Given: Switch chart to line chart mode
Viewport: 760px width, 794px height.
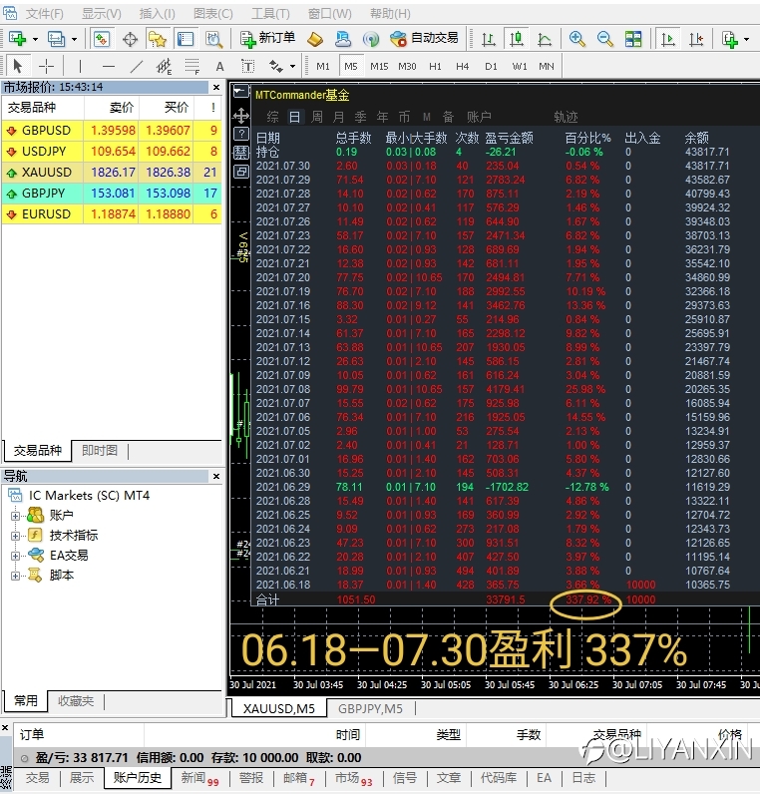Looking at the screenshot, I should click(545, 39).
